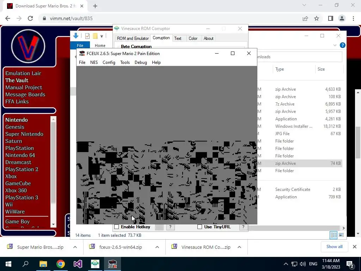Screen dimensions: 361x271
Task: Select the Corruption tab in ROM Corruptor
Action: pyautogui.click(x=161, y=38)
